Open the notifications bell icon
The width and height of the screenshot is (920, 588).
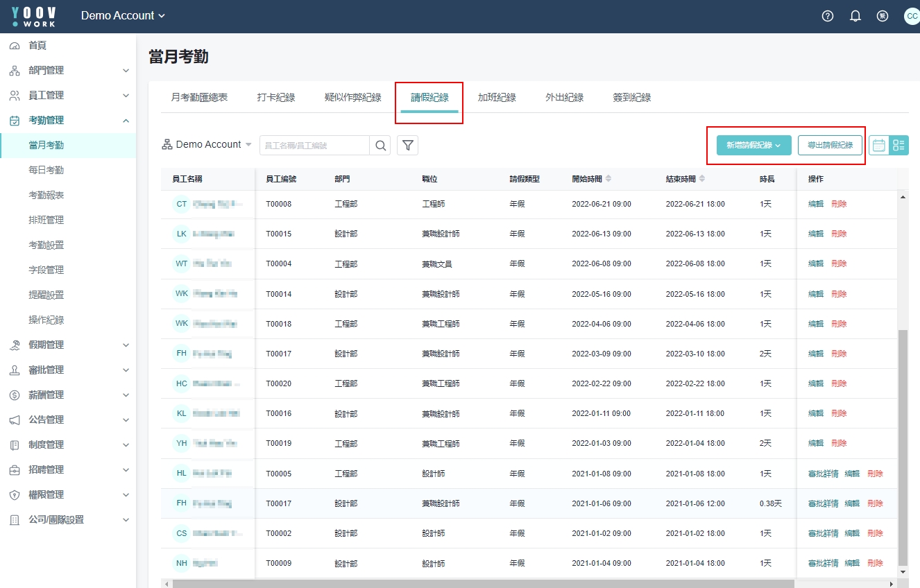855,16
